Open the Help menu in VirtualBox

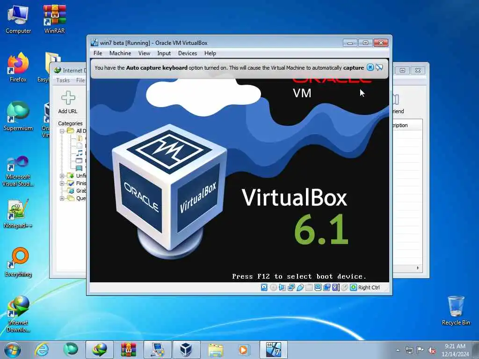pyautogui.click(x=210, y=53)
